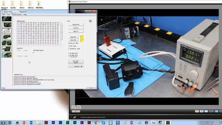Open Adobe Acrobat from the taskbar
The image size is (222, 125).
[x=46, y=123]
